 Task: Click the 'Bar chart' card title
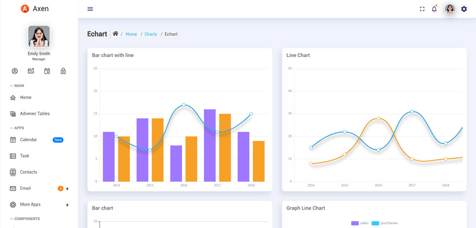coord(102,208)
